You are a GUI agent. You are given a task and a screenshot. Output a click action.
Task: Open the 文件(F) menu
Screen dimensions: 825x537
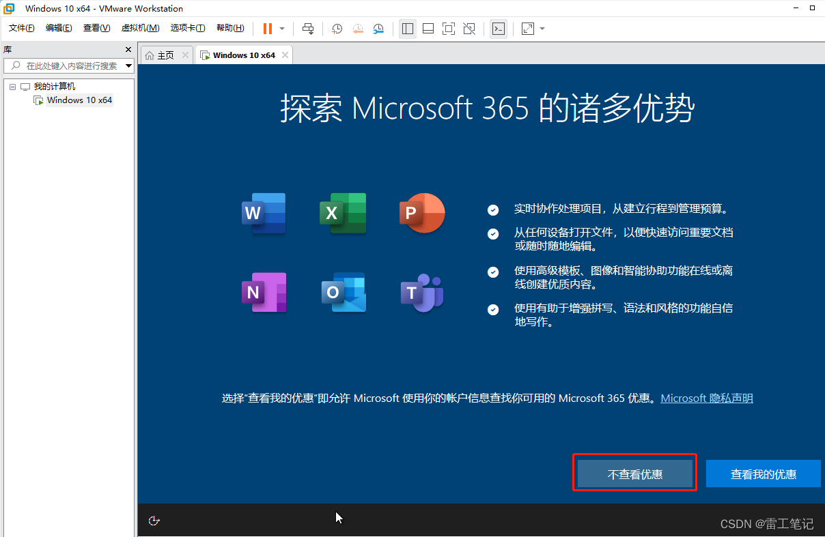[x=22, y=28]
